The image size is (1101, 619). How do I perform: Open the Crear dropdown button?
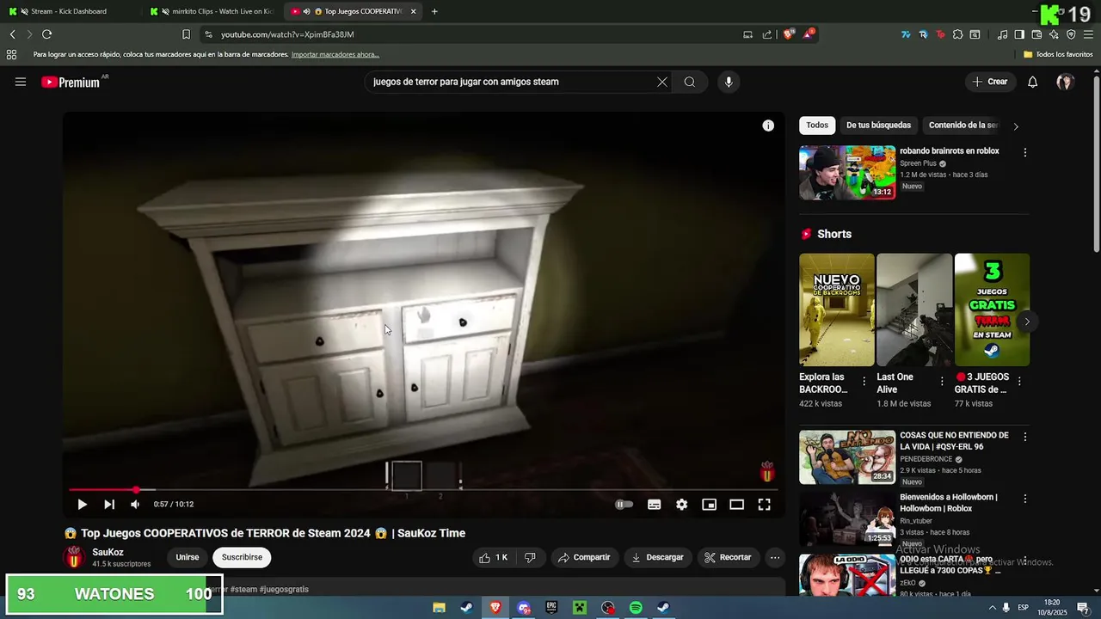990,82
